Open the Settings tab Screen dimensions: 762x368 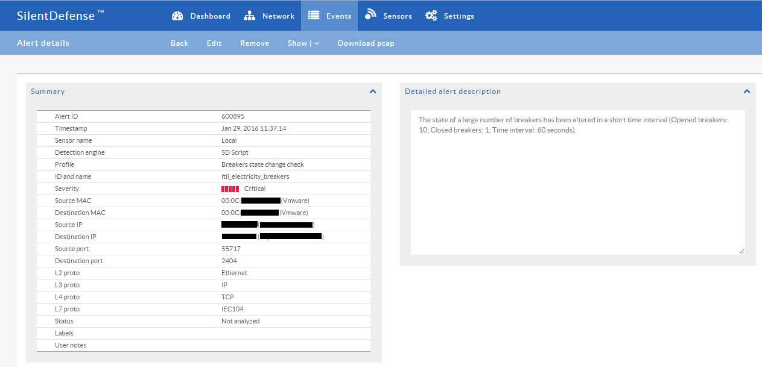tap(459, 16)
